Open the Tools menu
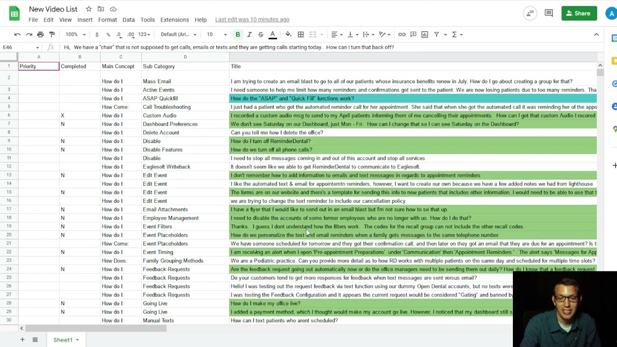 (x=148, y=20)
